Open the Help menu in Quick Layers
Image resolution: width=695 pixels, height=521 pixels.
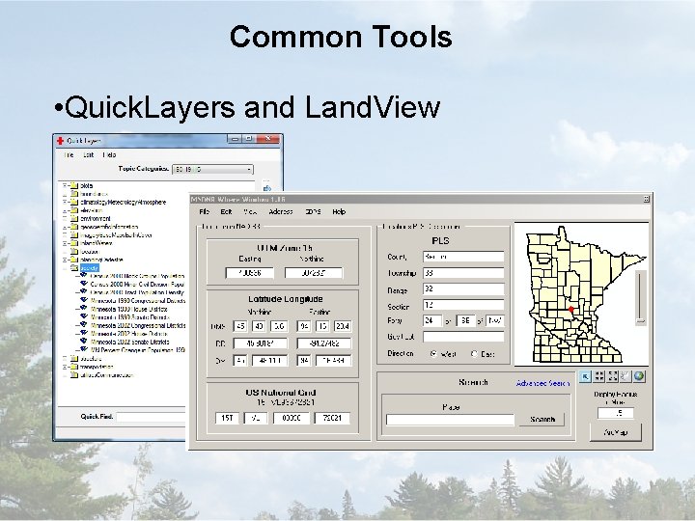pos(109,154)
